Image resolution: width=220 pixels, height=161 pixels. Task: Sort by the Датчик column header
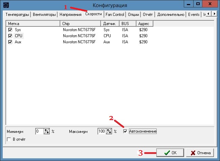[110, 24]
